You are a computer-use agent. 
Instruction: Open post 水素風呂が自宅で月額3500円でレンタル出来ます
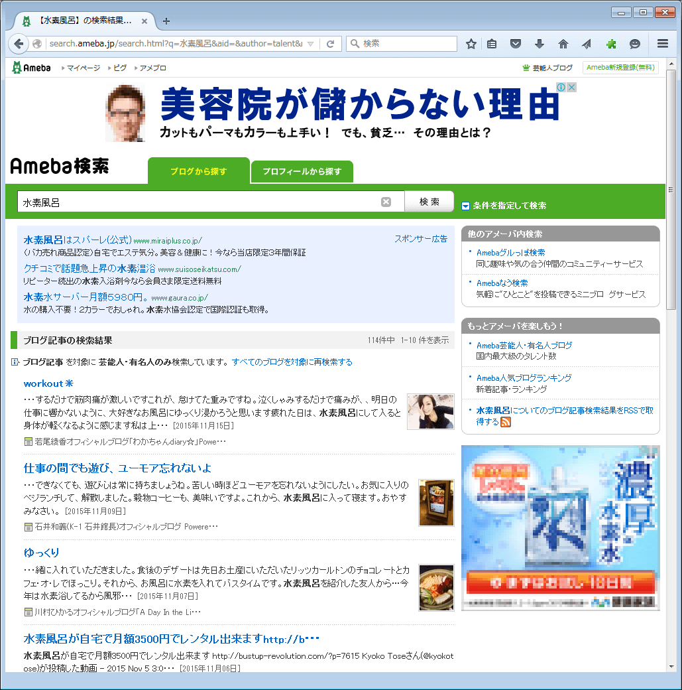[171, 638]
